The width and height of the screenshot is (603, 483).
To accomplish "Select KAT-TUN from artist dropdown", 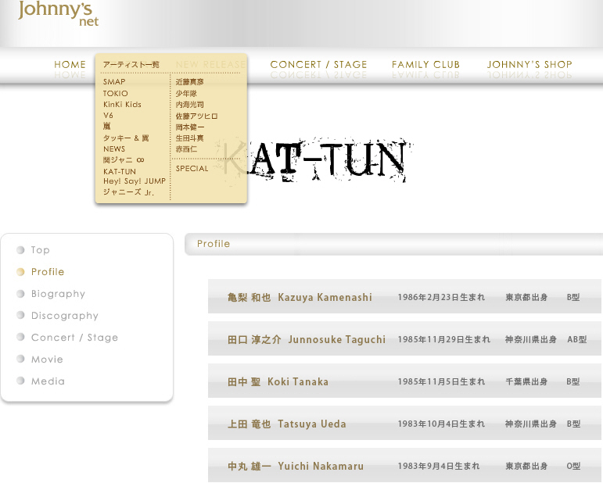I will tap(120, 171).
